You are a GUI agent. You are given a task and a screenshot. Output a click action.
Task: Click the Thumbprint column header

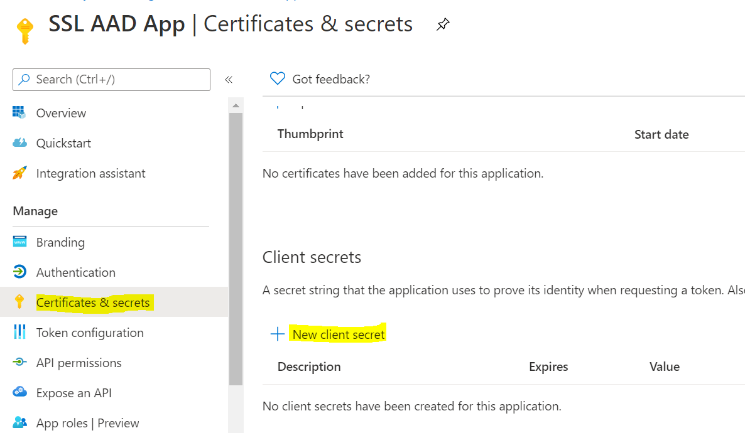click(310, 134)
